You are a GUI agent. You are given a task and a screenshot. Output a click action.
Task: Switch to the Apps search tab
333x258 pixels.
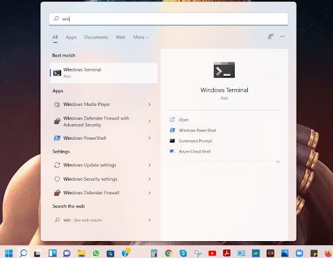71,37
